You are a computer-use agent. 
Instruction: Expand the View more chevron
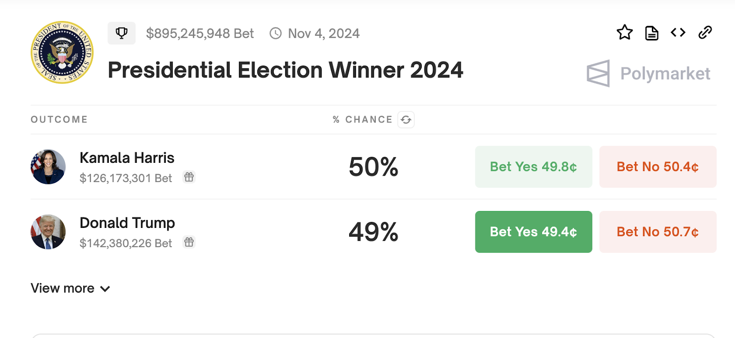point(105,289)
